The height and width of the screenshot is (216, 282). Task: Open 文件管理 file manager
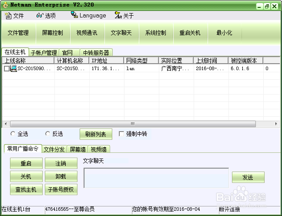click(x=18, y=33)
